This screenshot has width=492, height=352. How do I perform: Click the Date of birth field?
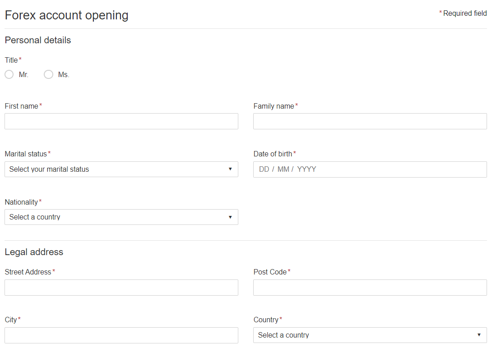coord(370,169)
